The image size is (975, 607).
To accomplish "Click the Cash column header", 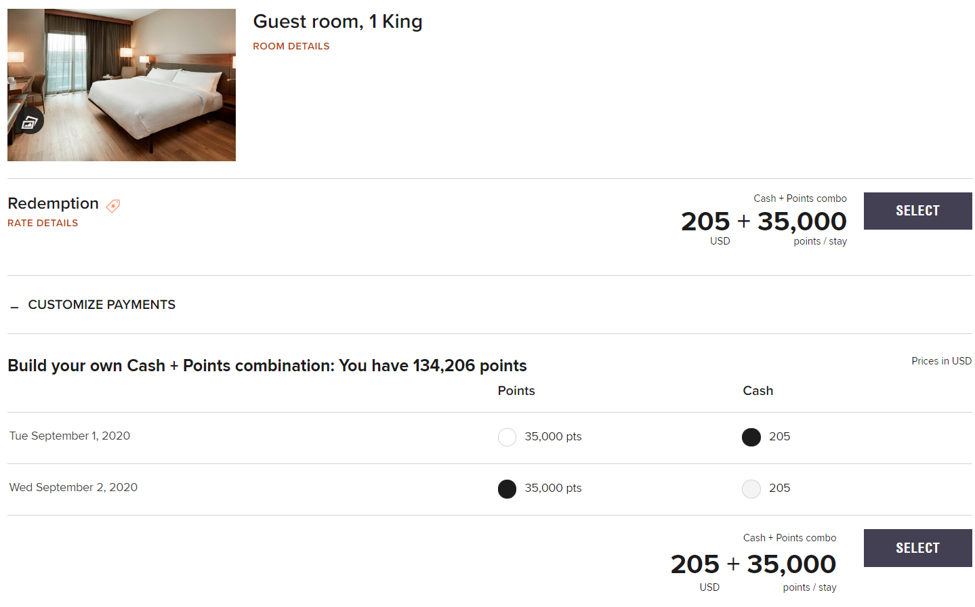I will 758,391.
